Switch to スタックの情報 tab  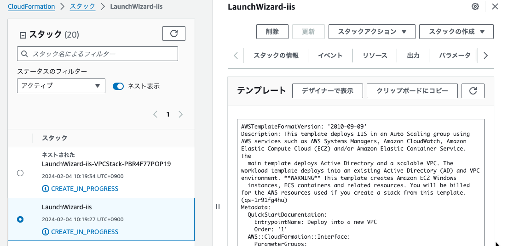pos(276,56)
